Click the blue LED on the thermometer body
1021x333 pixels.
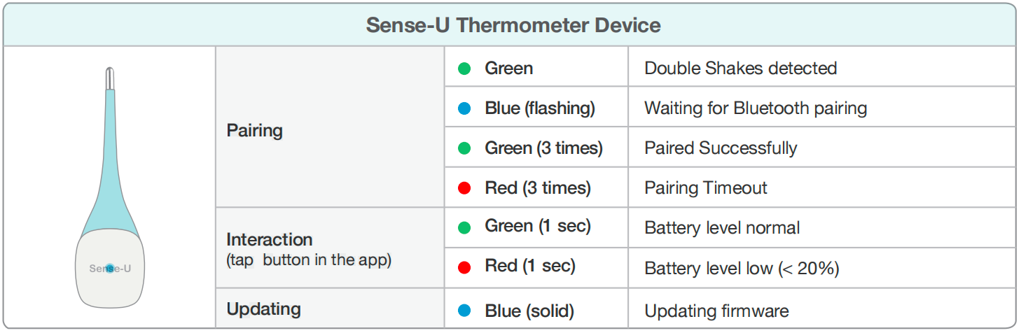[110, 268]
